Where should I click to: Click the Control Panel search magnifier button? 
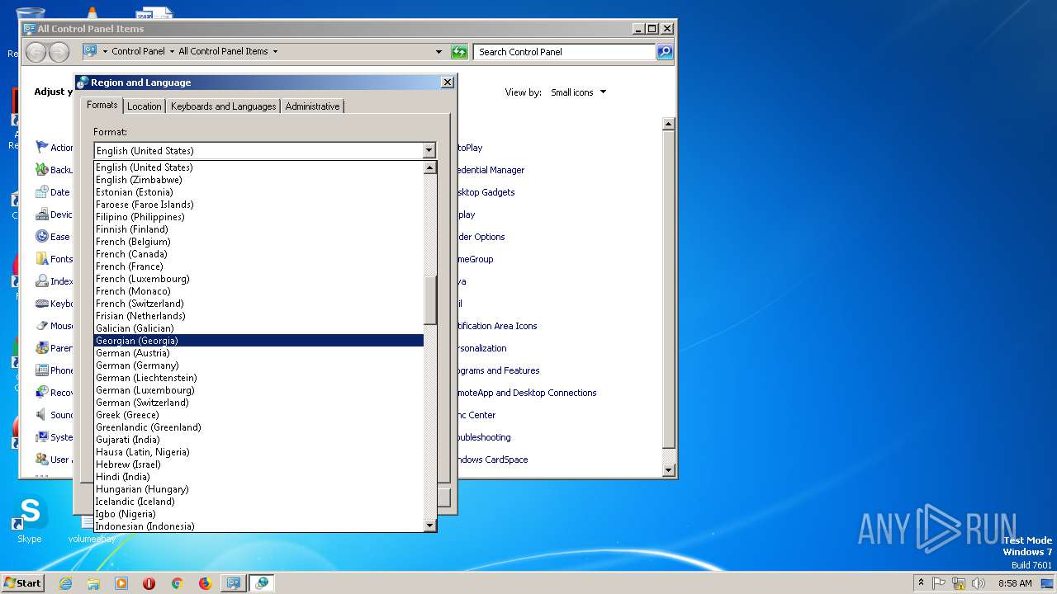tap(665, 52)
